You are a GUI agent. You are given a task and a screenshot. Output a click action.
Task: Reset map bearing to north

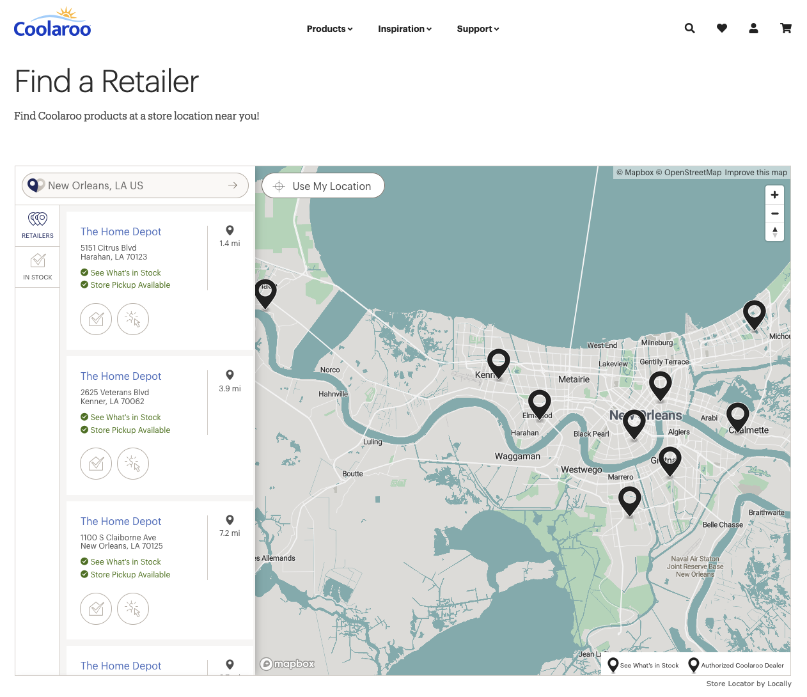(774, 232)
